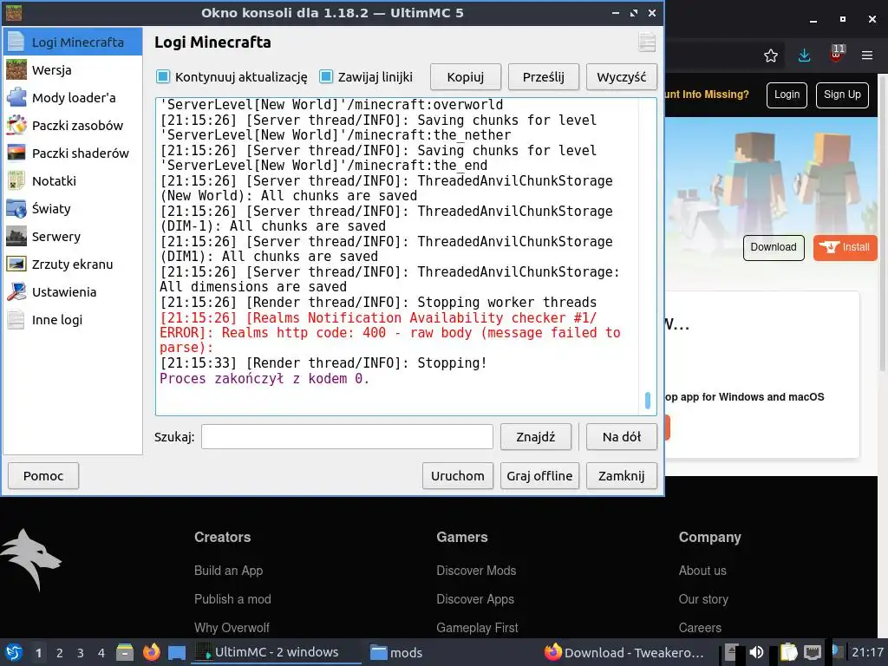
Task: Switch to workspace 2 in taskbar
Action: coord(60,653)
